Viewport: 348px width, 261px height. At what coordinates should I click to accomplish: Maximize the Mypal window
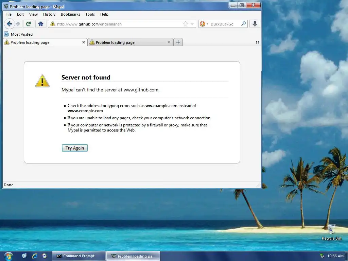click(242, 5)
